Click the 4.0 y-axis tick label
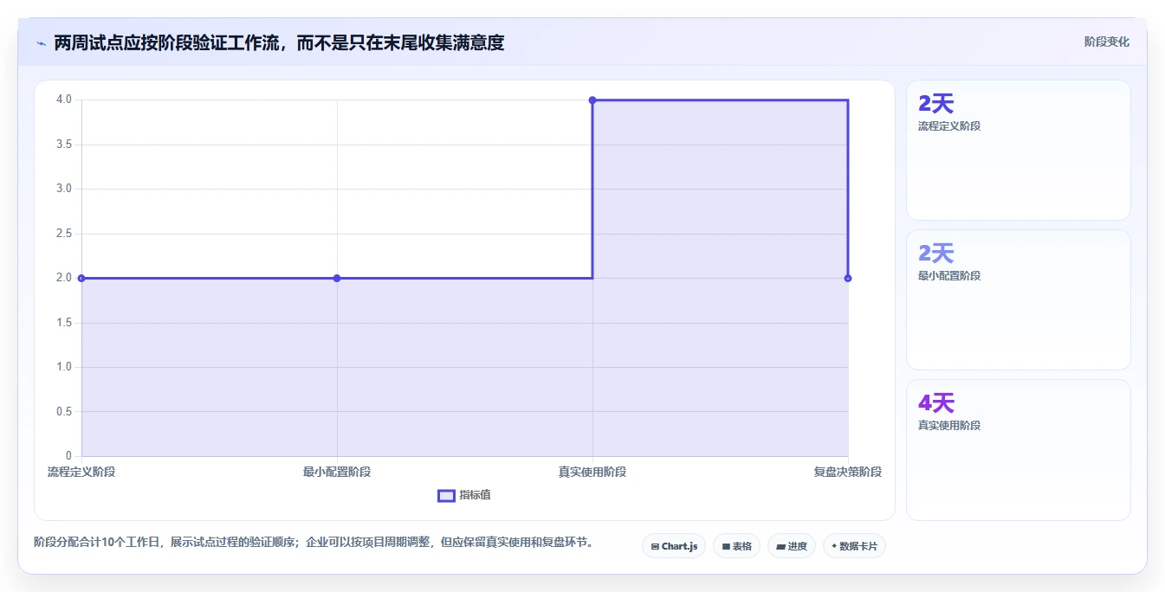This screenshot has height=592, width=1165. click(64, 100)
